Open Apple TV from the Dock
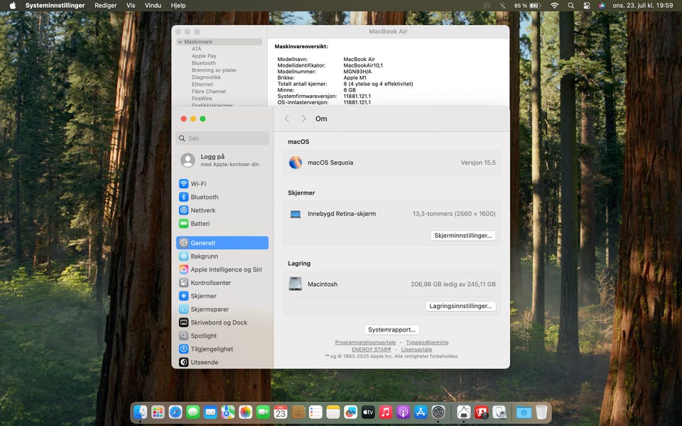 368,412
